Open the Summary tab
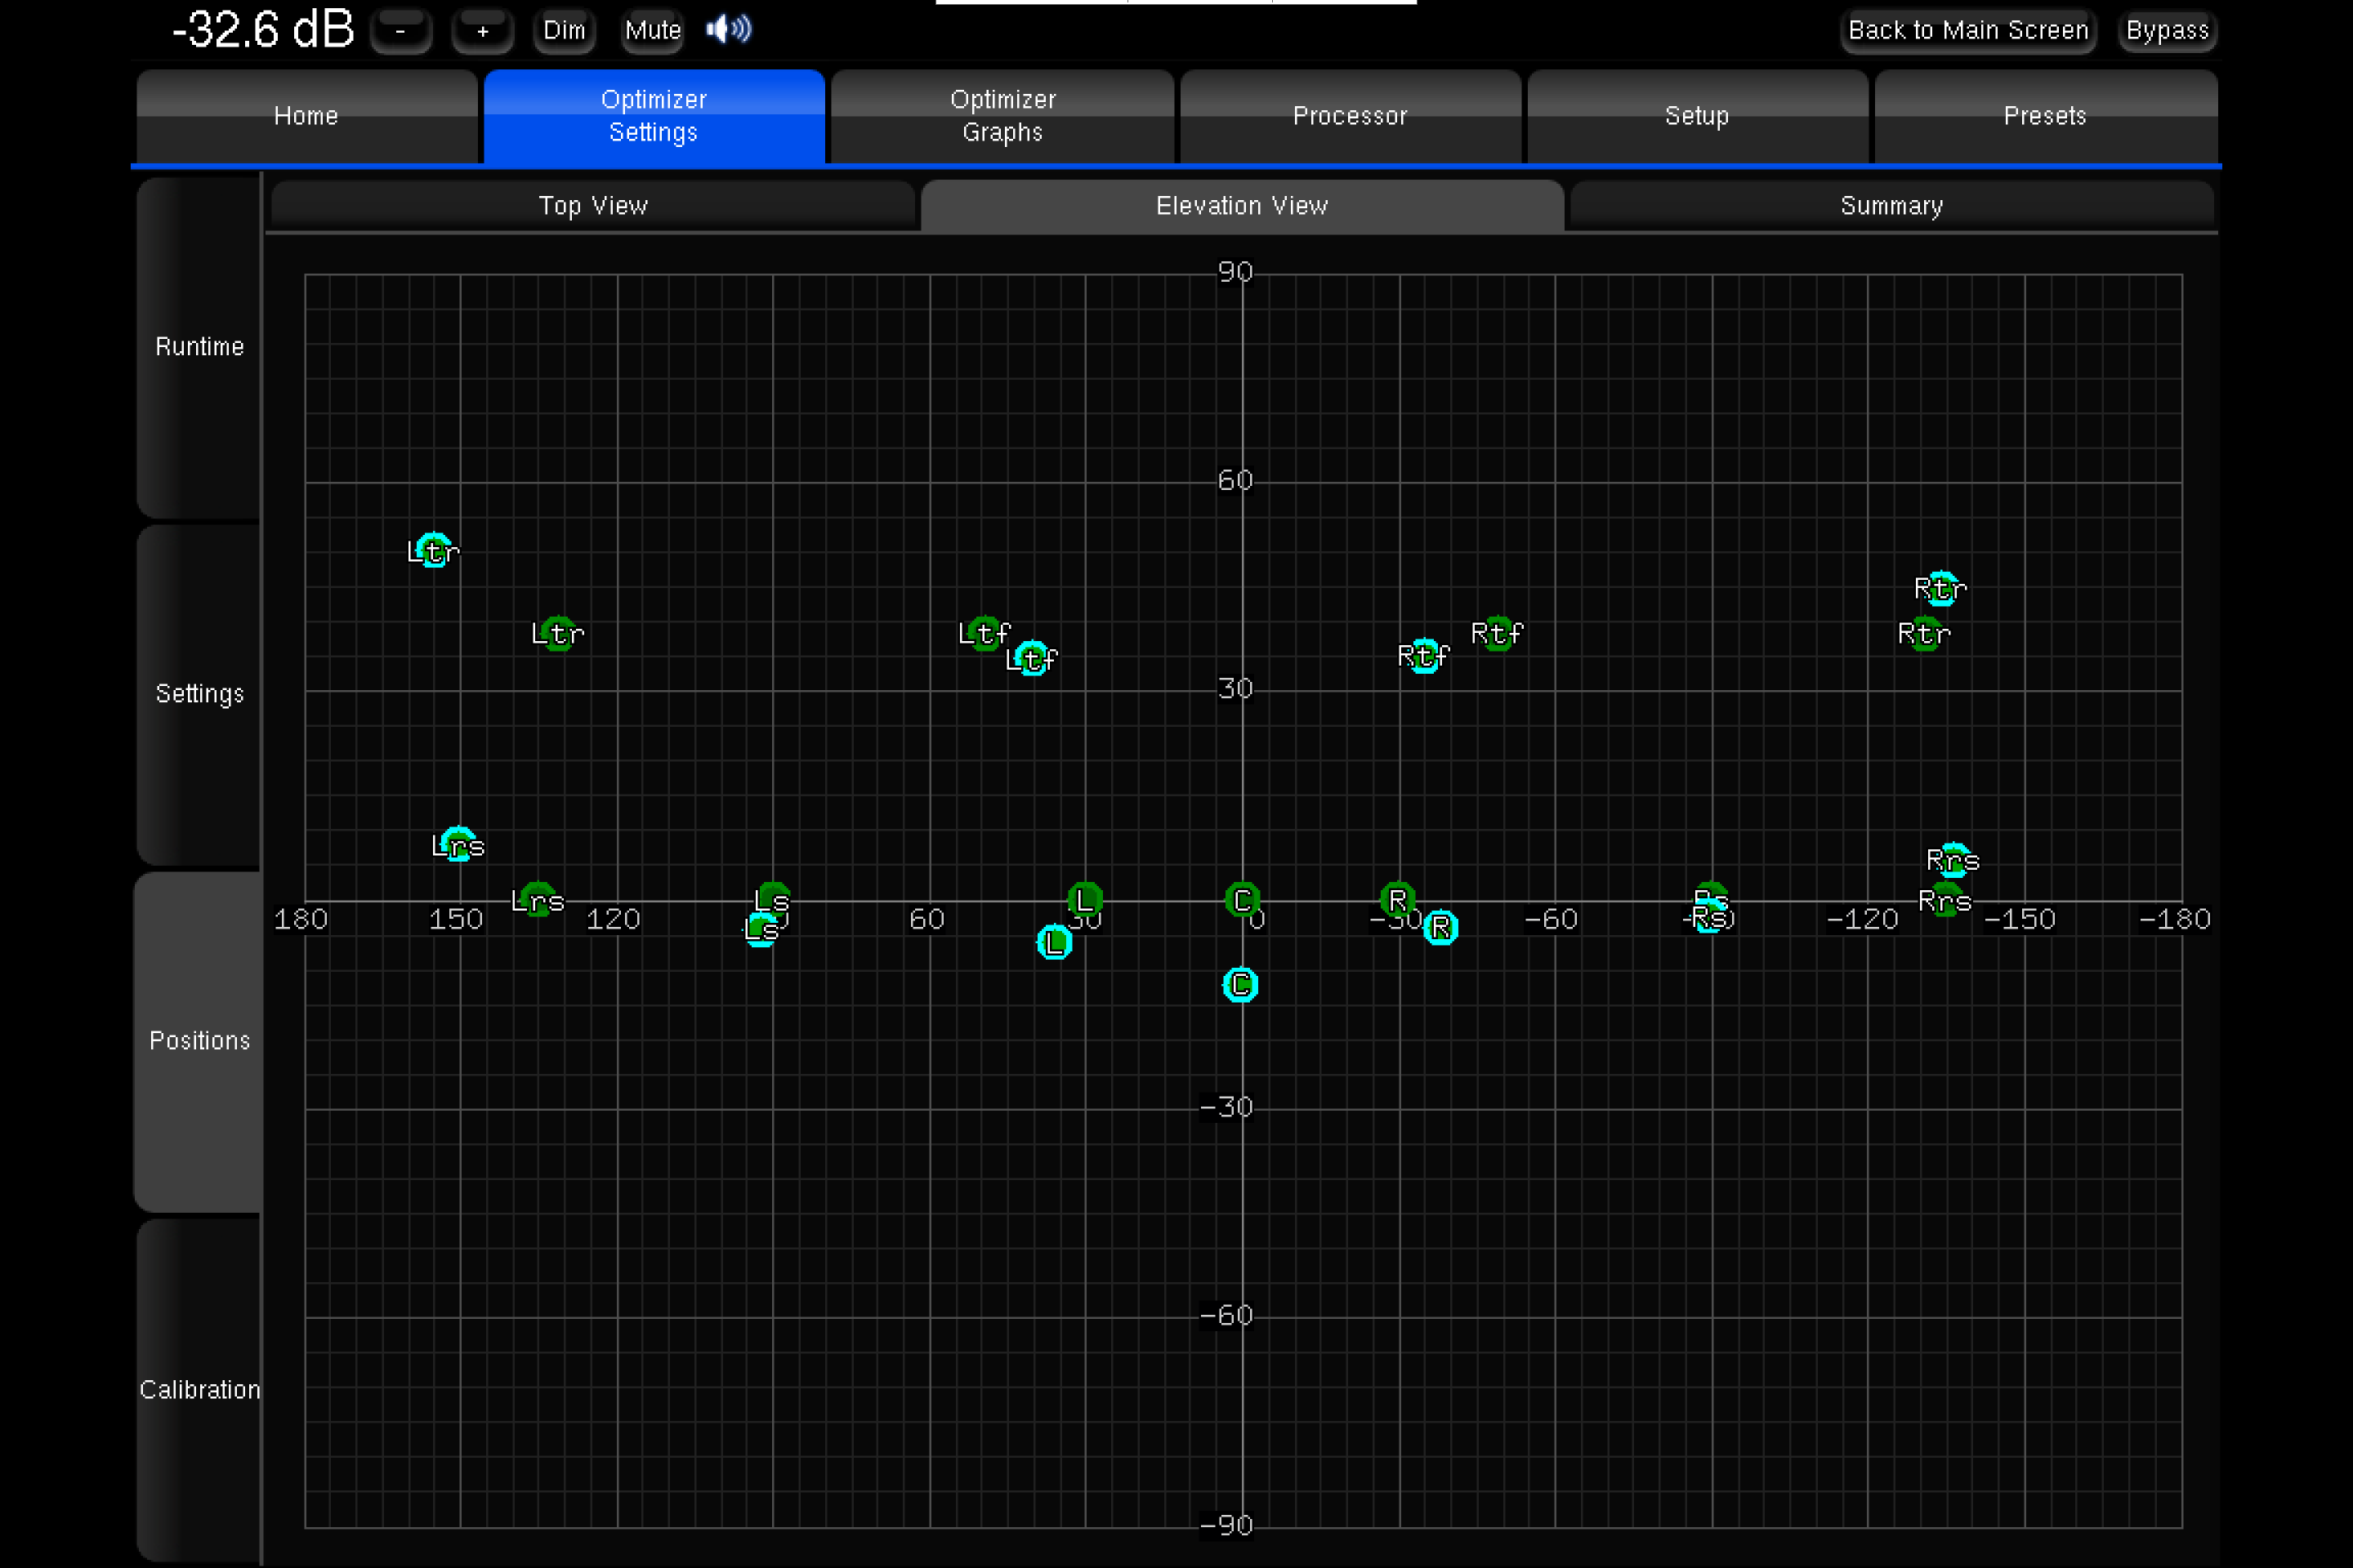Viewport: 2353px width, 1568px height. pyautogui.click(x=1891, y=206)
